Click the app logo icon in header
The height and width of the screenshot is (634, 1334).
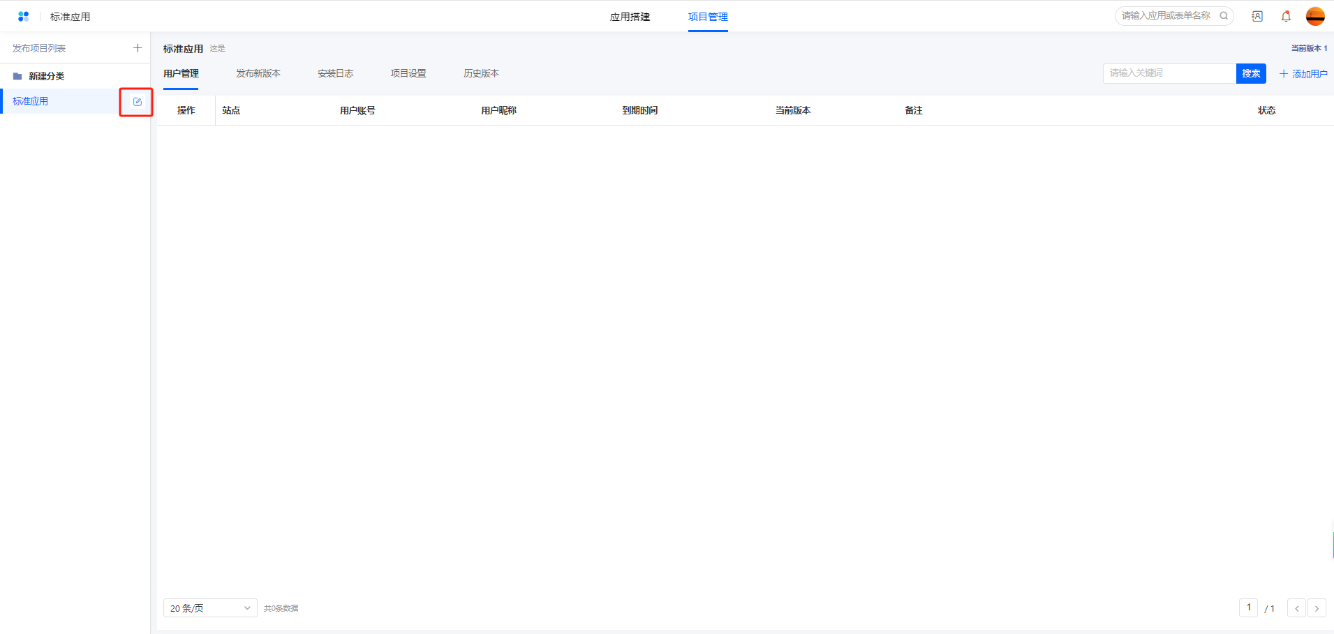pos(23,16)
